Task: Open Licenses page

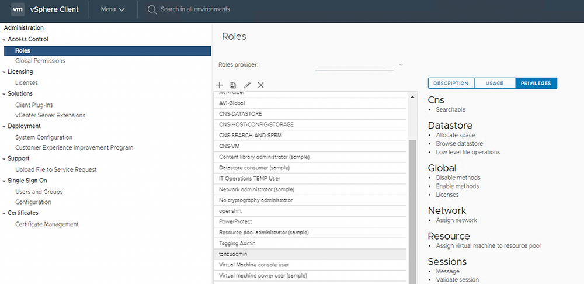Action: coord(26,83)
